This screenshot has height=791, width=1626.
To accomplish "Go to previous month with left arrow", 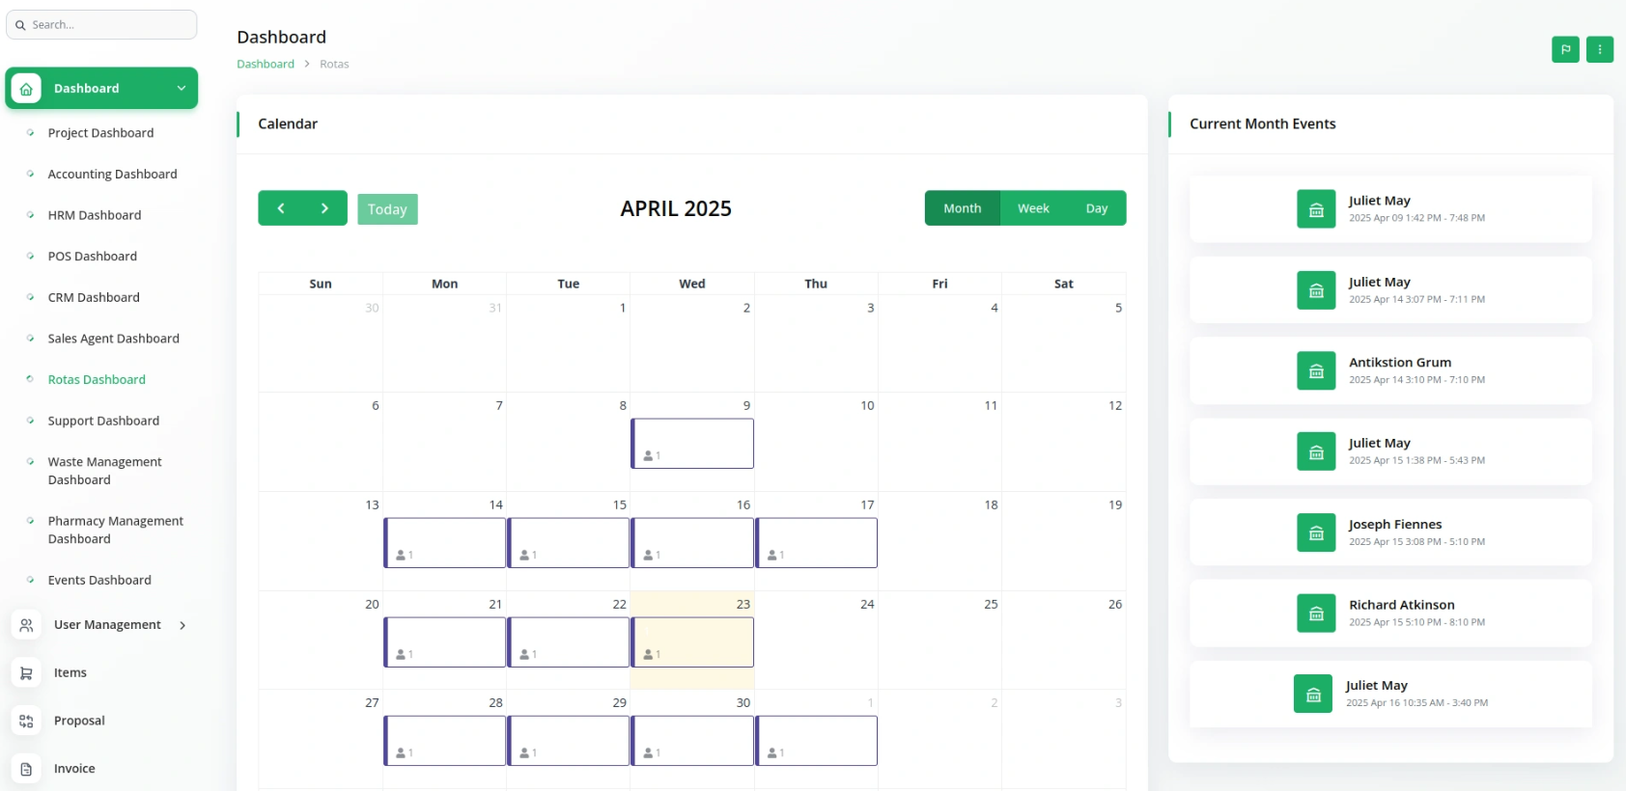I will (281, 208).
